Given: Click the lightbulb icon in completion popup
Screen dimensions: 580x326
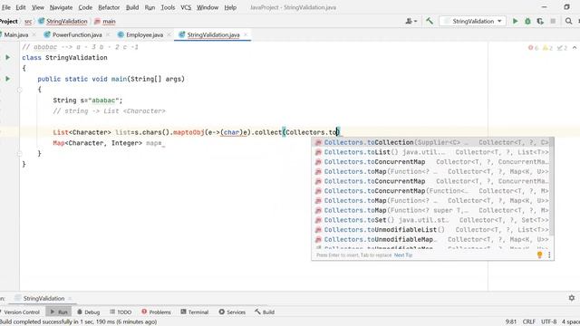Looking at the screenshot, I should tap(540, 254).
